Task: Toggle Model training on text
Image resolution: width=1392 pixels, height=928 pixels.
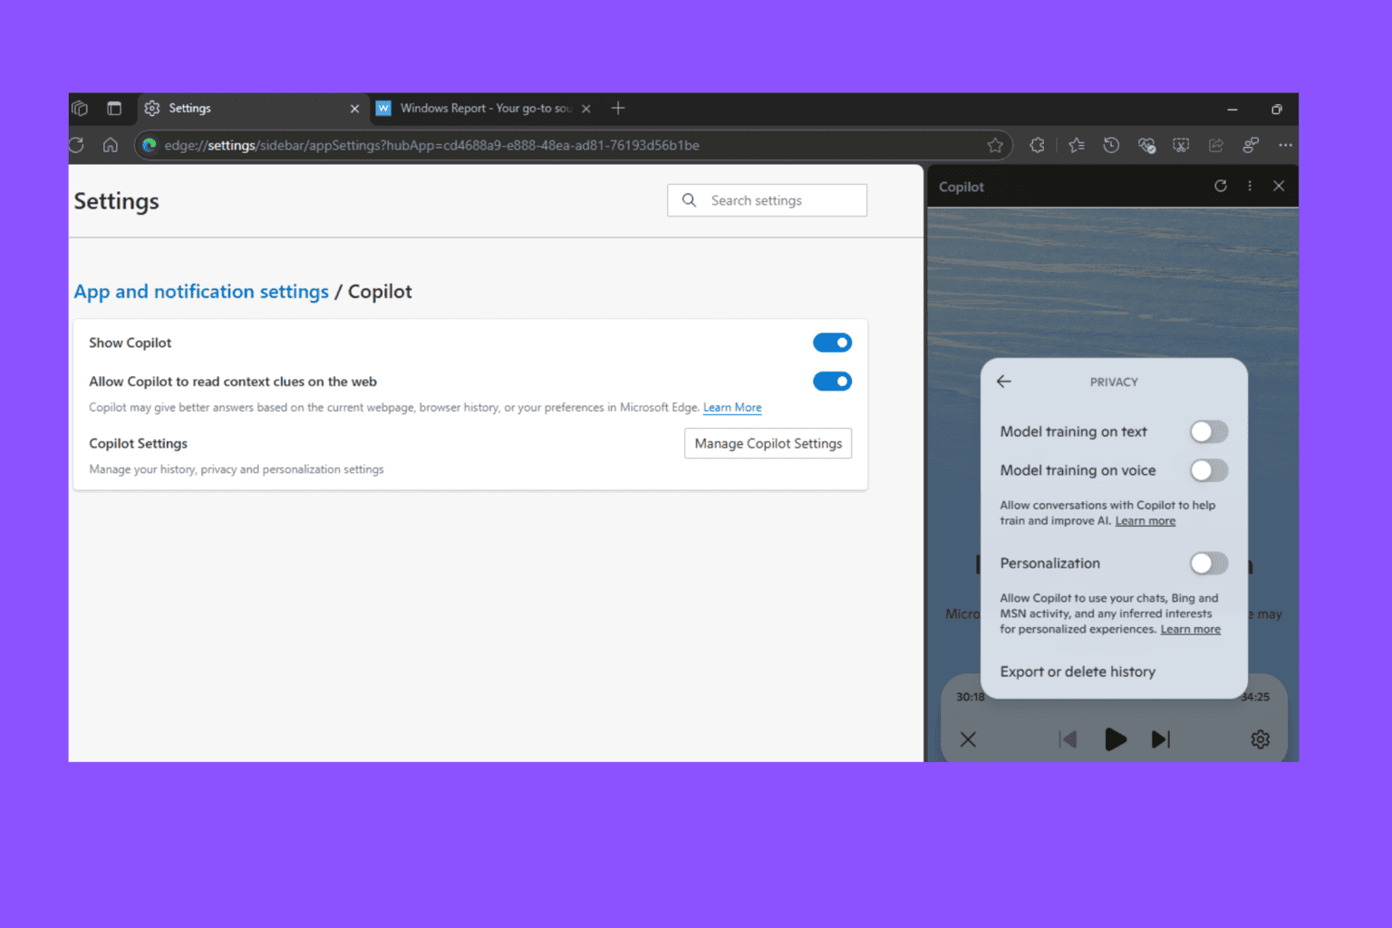Action: tap(1209, 431)
